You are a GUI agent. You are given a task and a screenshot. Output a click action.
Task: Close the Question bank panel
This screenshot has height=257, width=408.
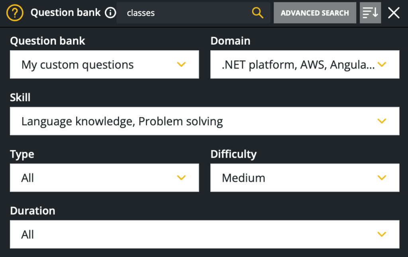(x=394, y=12)
